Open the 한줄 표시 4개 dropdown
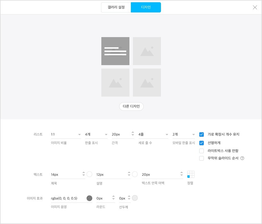Viewport: 262px width, 224px height. (x=96, y=134)
